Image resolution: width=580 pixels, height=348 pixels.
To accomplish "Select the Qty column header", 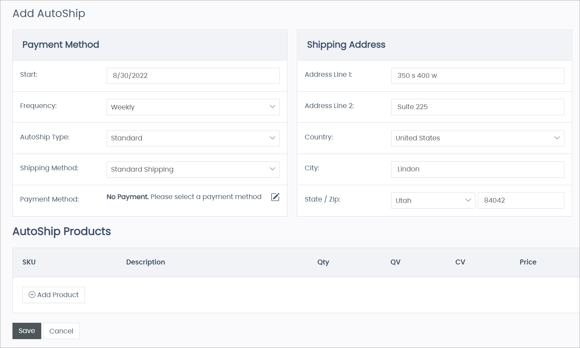I will click(x=323, y=262).
